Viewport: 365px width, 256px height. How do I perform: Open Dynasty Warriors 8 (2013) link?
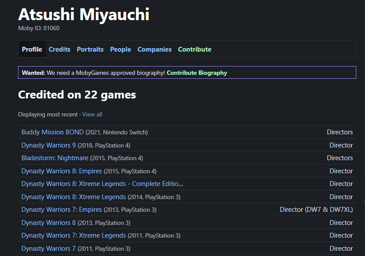tap(49, 223)
